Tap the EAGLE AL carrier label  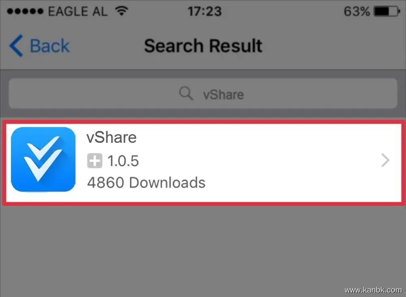78,11
